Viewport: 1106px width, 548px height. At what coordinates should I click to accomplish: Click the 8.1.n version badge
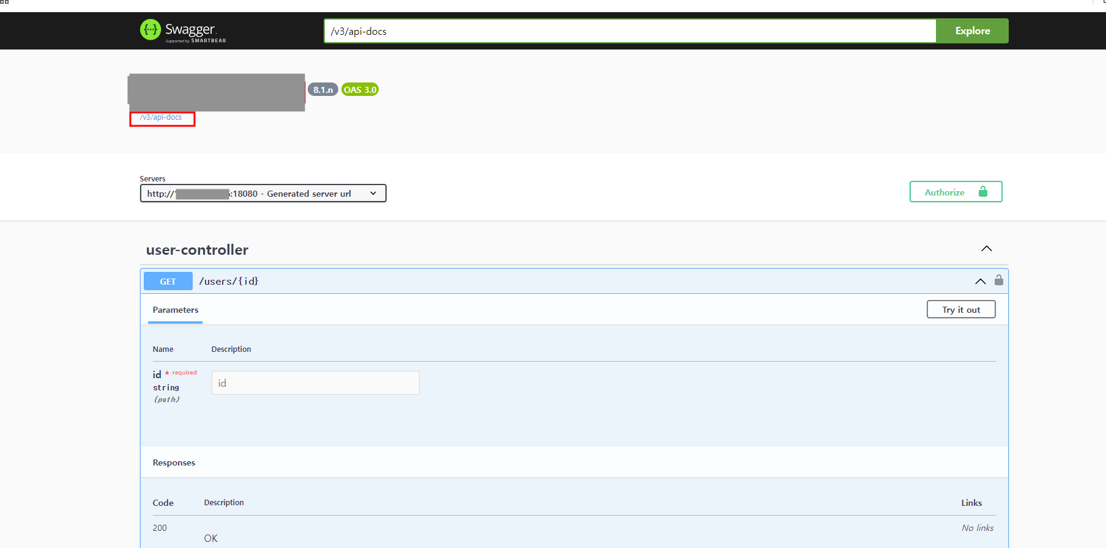(323, 90)
